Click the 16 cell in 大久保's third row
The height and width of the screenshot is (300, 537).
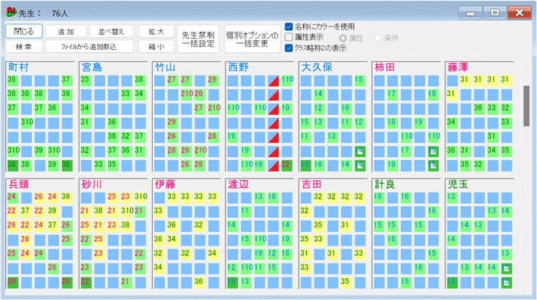click(346, 109)
